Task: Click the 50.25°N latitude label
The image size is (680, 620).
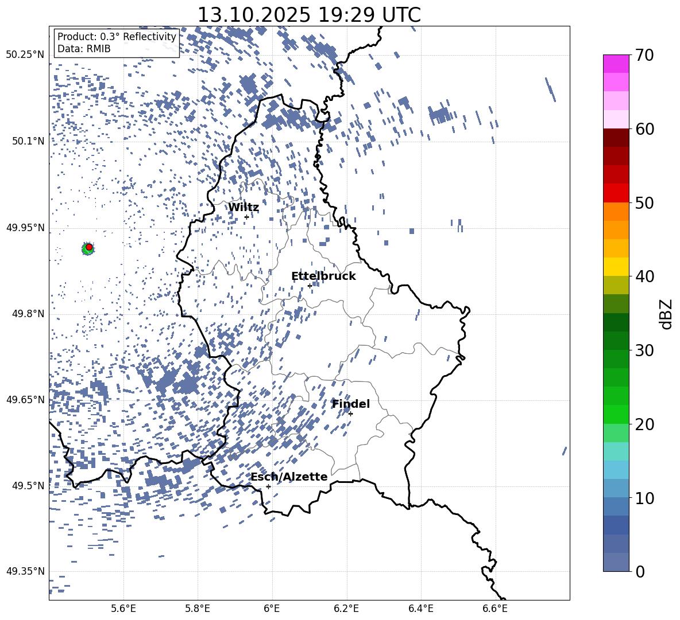Action: point(25,55)
